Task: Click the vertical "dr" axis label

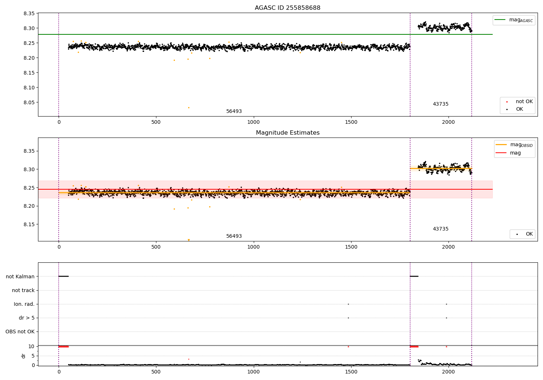Action: [x=24, y=356]
